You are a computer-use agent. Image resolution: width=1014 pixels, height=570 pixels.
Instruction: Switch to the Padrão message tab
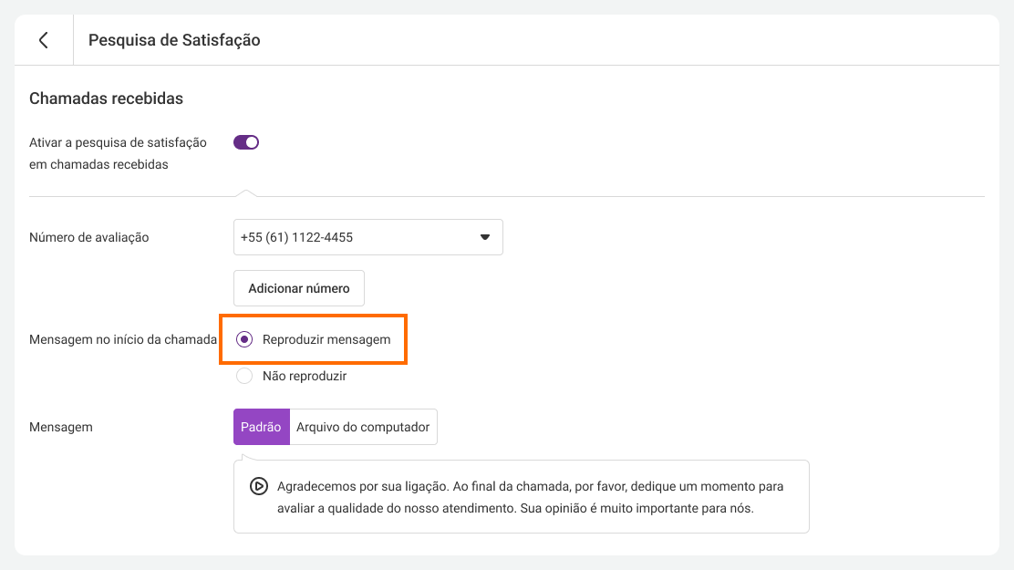coord(262,427)
